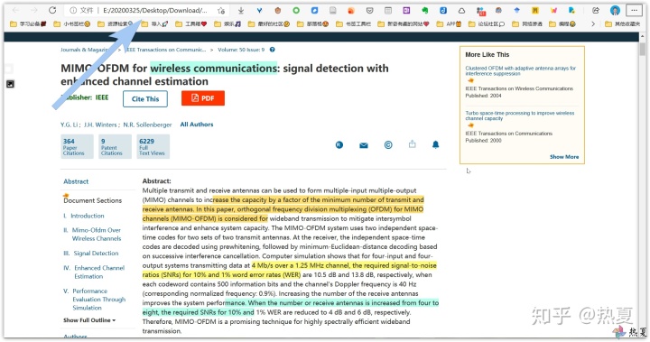Click the Cite This button
The height and width of the screenshot is (342, 650).
pos(145,98)
